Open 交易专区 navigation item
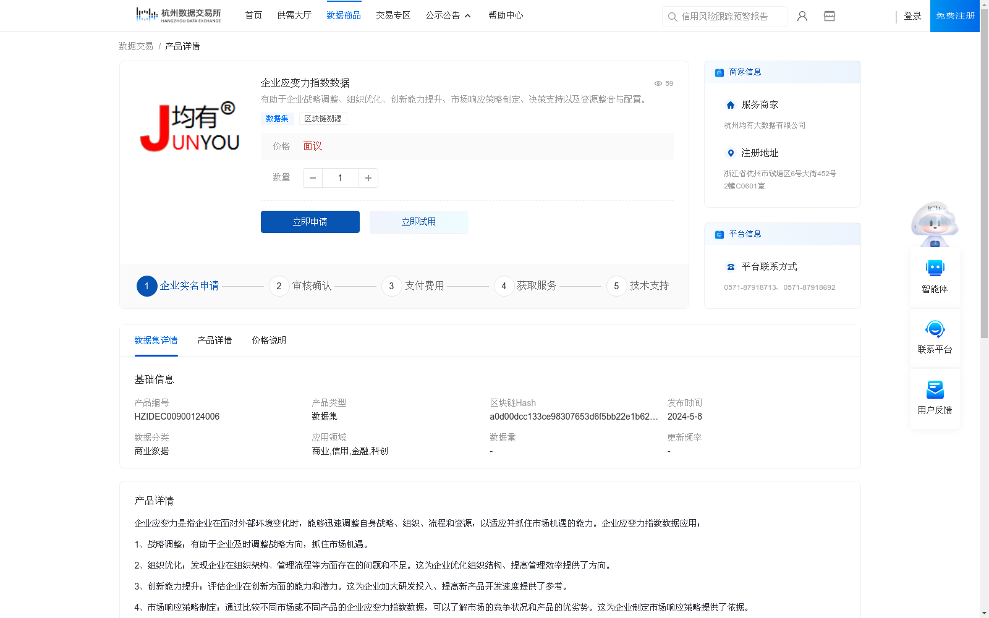This screenshot has width=989, height=618. point(393,15)
